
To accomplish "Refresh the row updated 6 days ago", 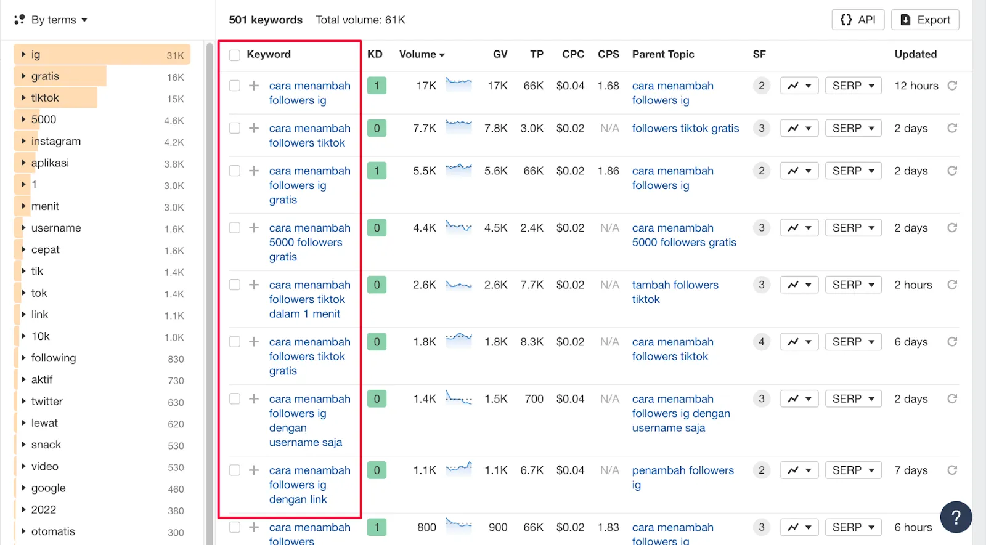I will coord(952,342).
